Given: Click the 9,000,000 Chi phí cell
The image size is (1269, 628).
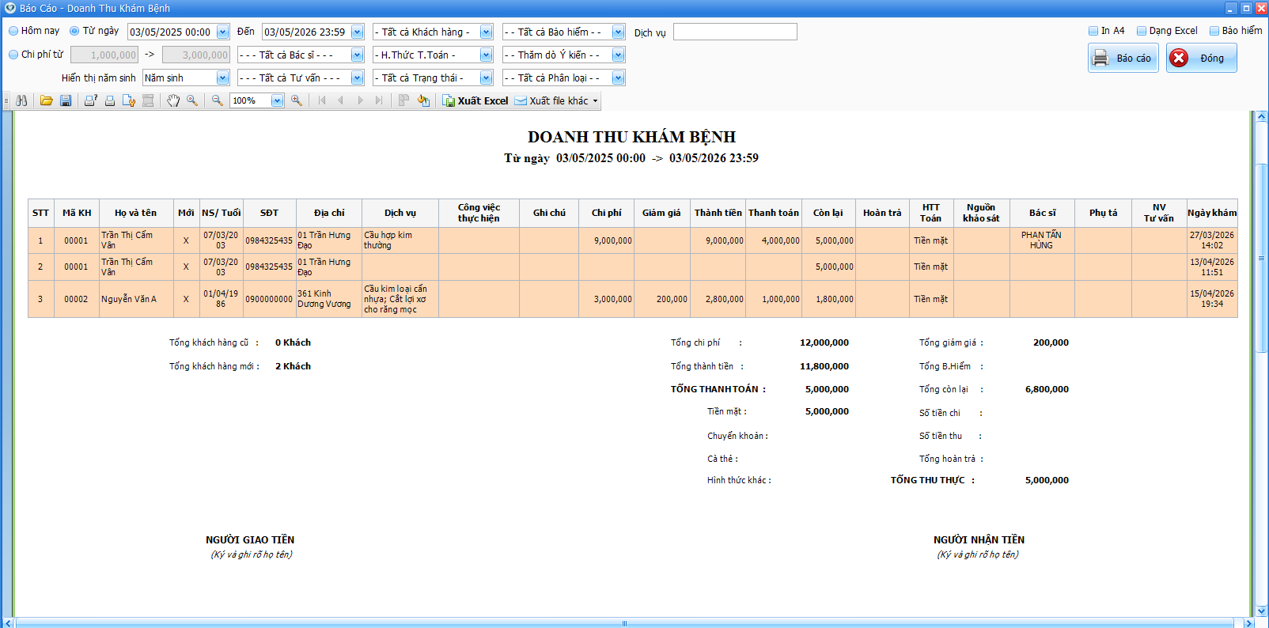Looking at the screenshot, I should click(607, 240).
